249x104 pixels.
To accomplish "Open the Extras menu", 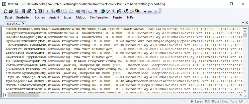I will [68, 17].
